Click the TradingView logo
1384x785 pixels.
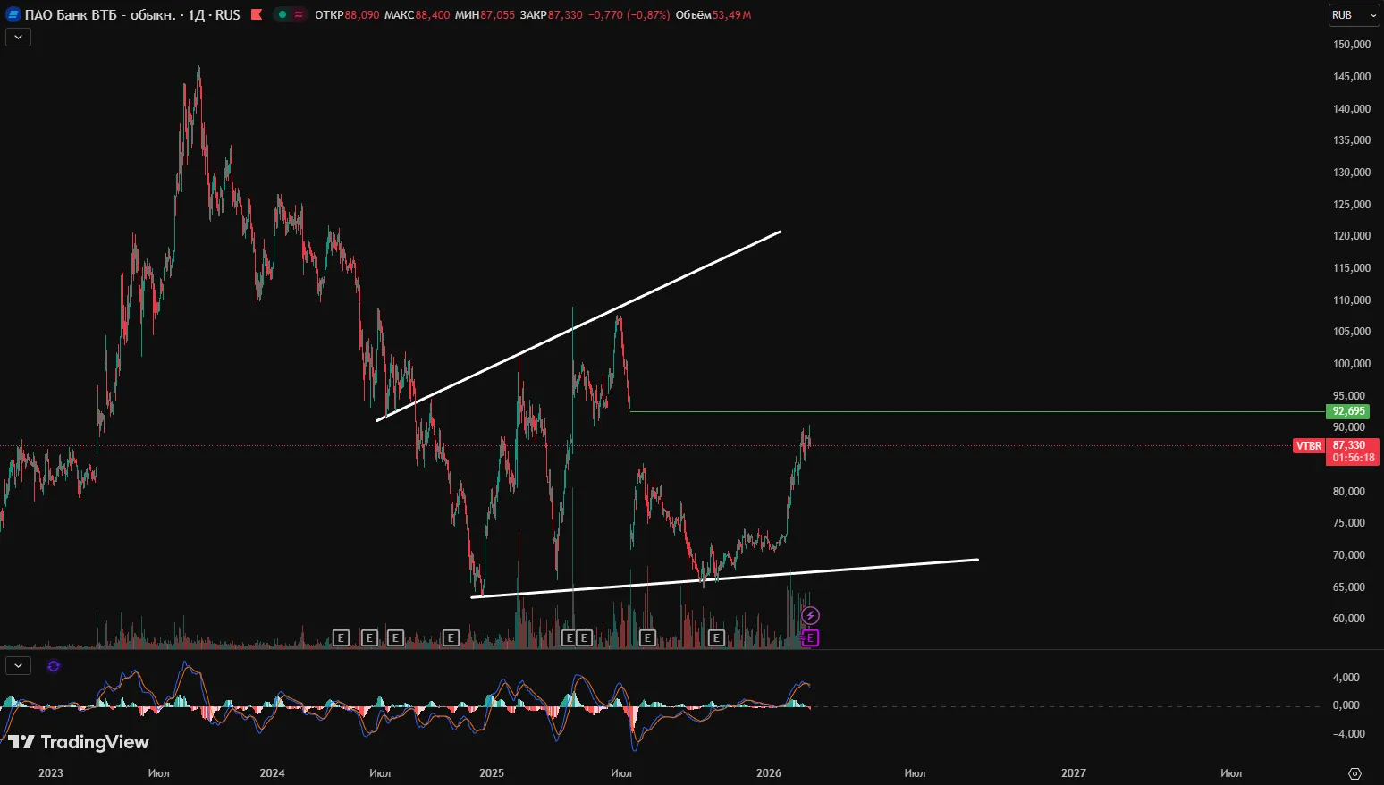[79, 742]
